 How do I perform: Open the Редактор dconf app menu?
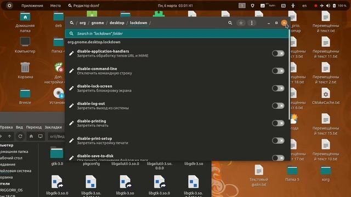(x=84, y=5)
